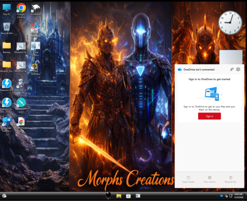Click the OneDrive cloud logo in the panel header
The image size is (247, 201).
[x=180, y=70]
